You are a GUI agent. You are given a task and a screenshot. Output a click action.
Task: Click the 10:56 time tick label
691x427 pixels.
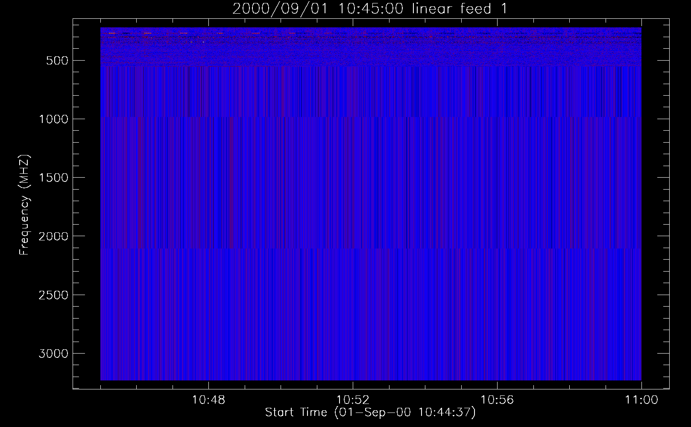[x=497, y=400]
